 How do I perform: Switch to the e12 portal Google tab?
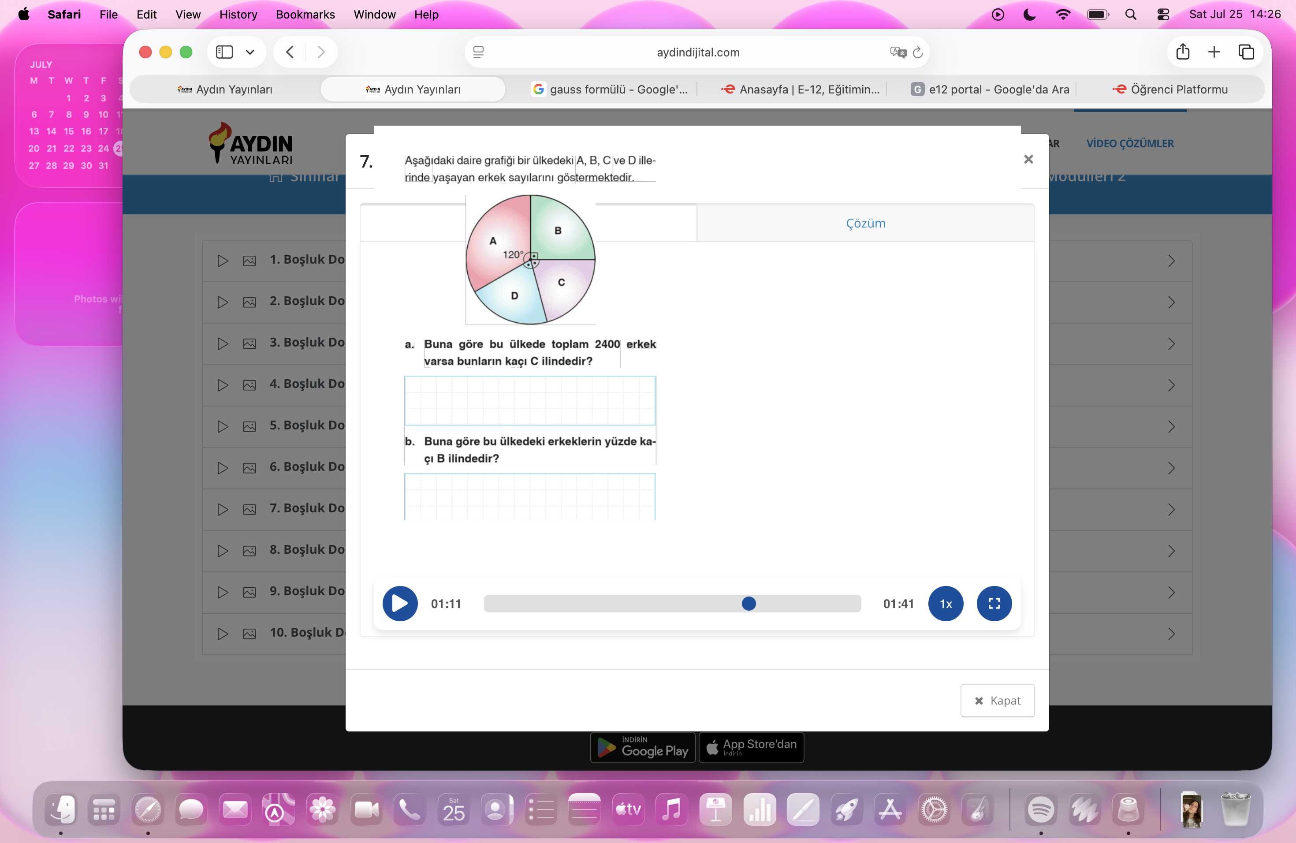coord(990,90)
